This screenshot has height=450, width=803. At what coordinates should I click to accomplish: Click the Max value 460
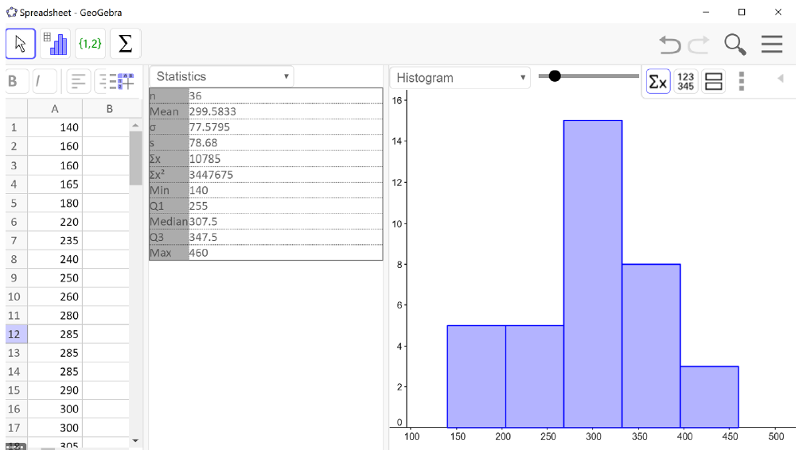pyautogui.click(x=199, y=253)
